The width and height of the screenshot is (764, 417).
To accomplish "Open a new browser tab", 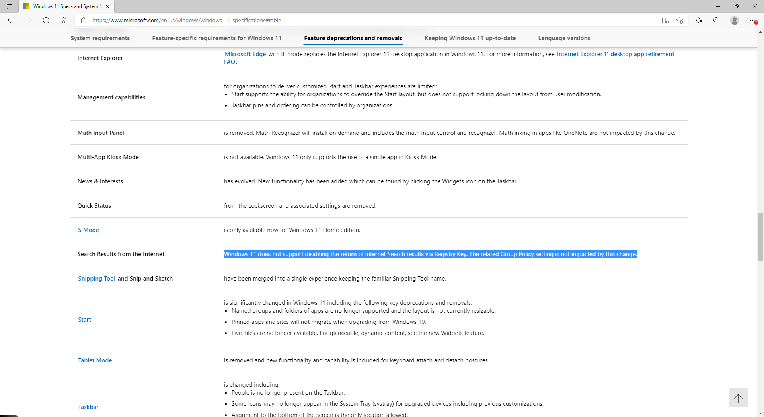I will pos(121,6).
